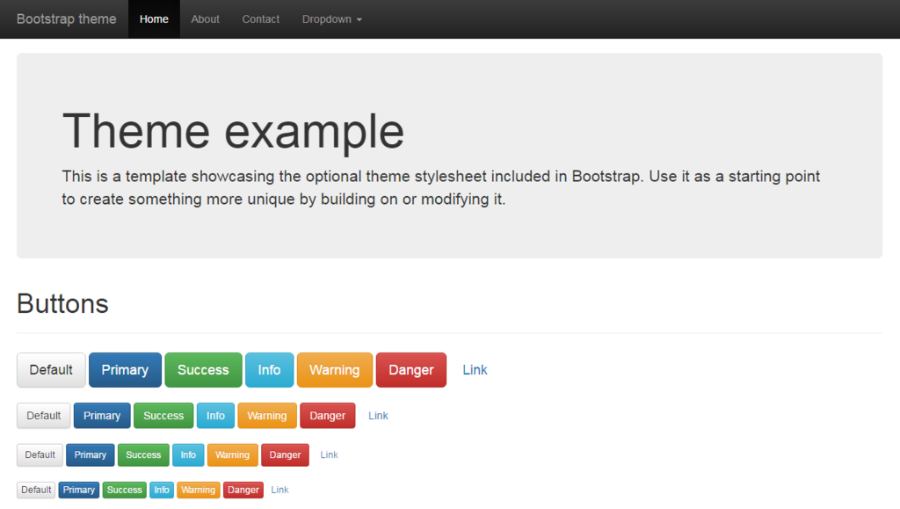This screenshot has width=900, height=509.
Task: Click the medium-sized Primary button
Action: coord(102,416)
